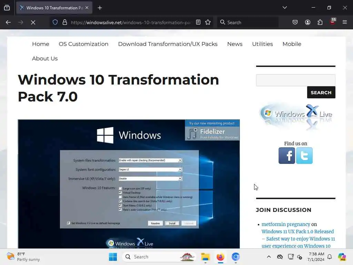Open the extension with 15 badge
This screenshot has width=353, height=265.
click(x=333, y=22)
